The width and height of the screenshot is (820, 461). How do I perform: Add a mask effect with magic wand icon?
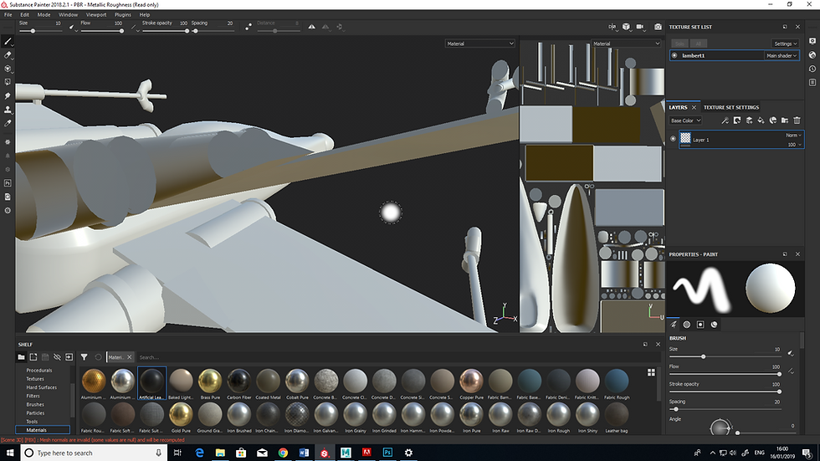pyautogui.click(x=725, y=120)
